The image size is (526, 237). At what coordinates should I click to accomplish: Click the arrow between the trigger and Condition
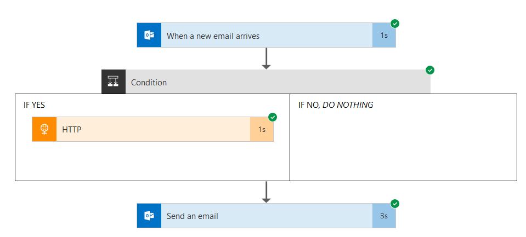click(266, 59)
